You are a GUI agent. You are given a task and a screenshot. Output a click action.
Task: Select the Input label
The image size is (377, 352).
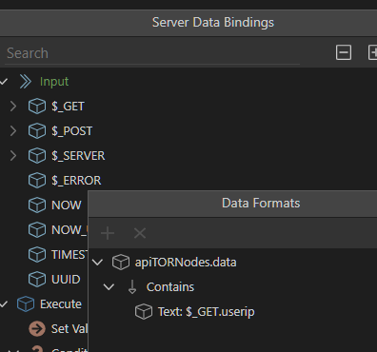[54, 82]
